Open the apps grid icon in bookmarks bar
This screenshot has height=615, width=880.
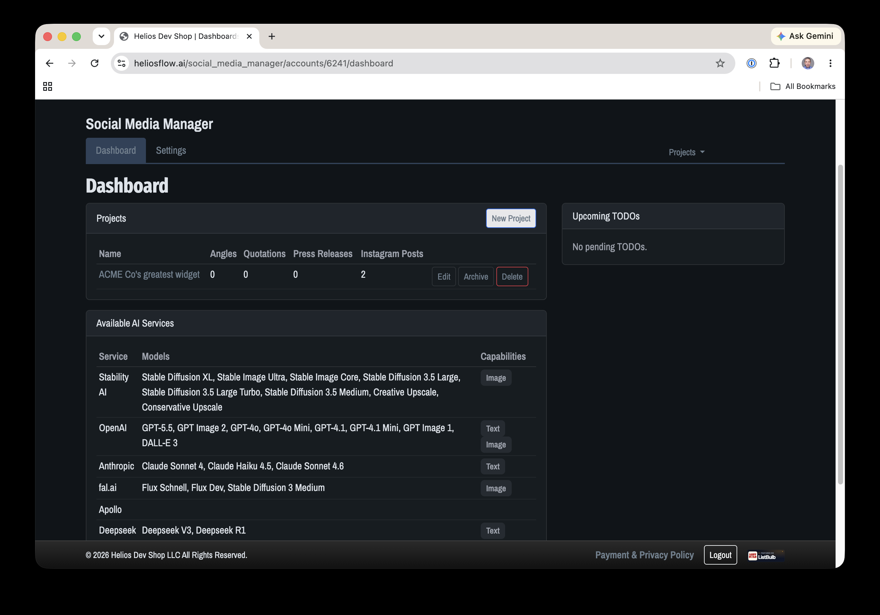[x=48, y=86]
